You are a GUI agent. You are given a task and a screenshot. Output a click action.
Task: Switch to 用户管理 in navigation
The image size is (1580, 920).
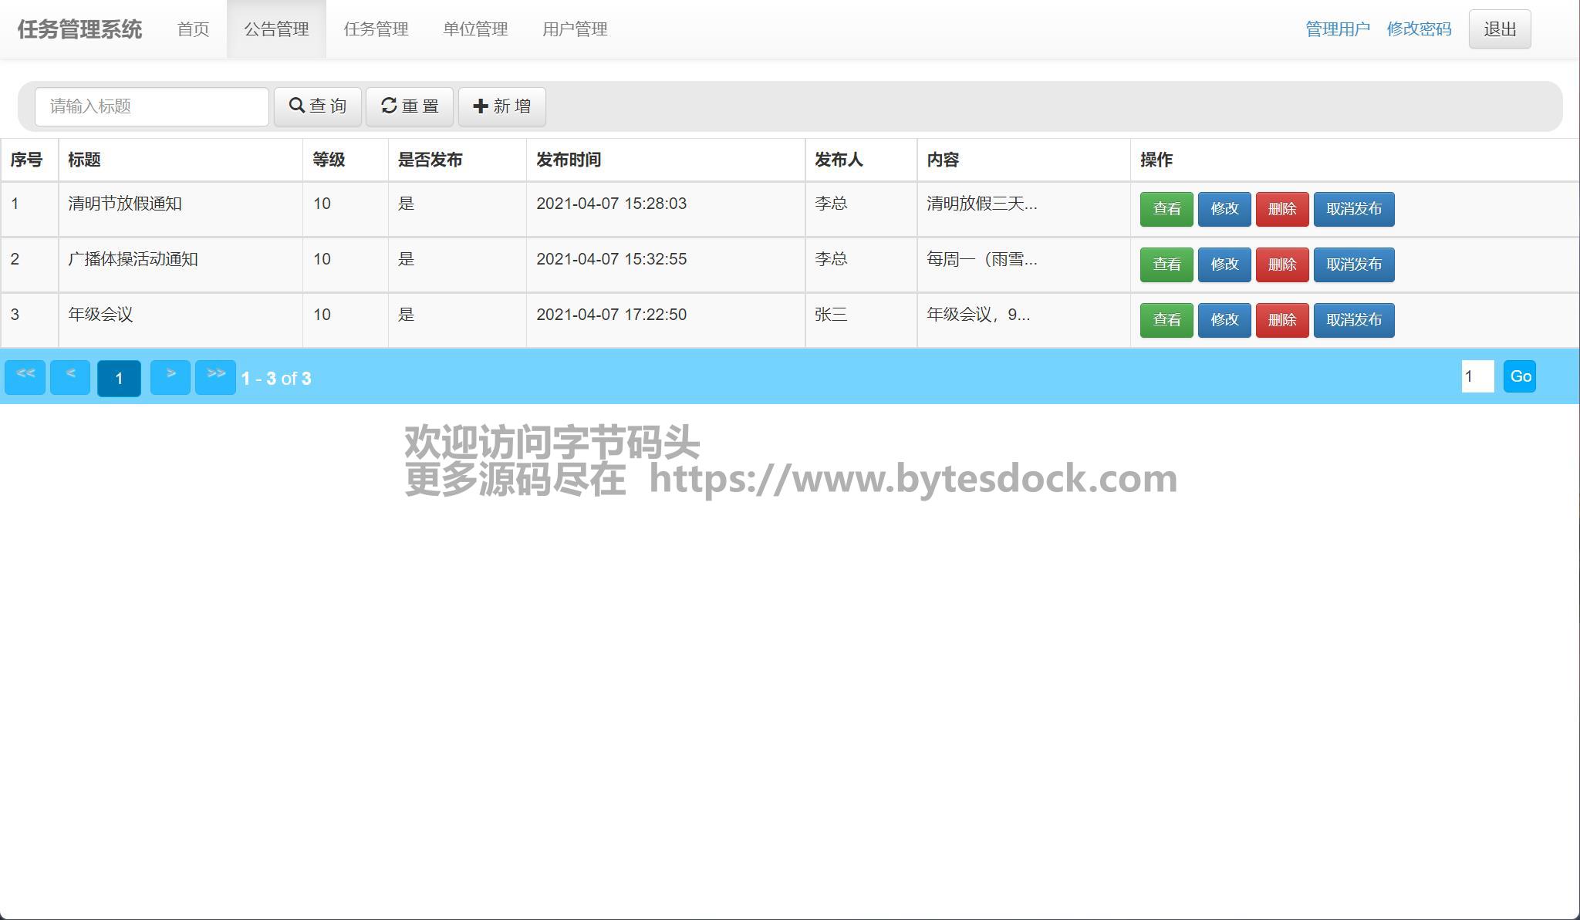(x=575, y=29)
